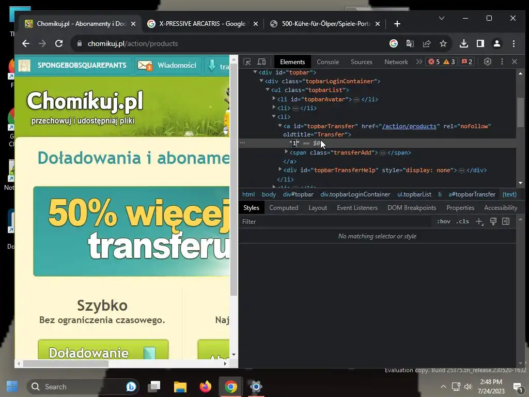
Task: Open the DevTools three-dot customize menu
Action: pos(502,62)
